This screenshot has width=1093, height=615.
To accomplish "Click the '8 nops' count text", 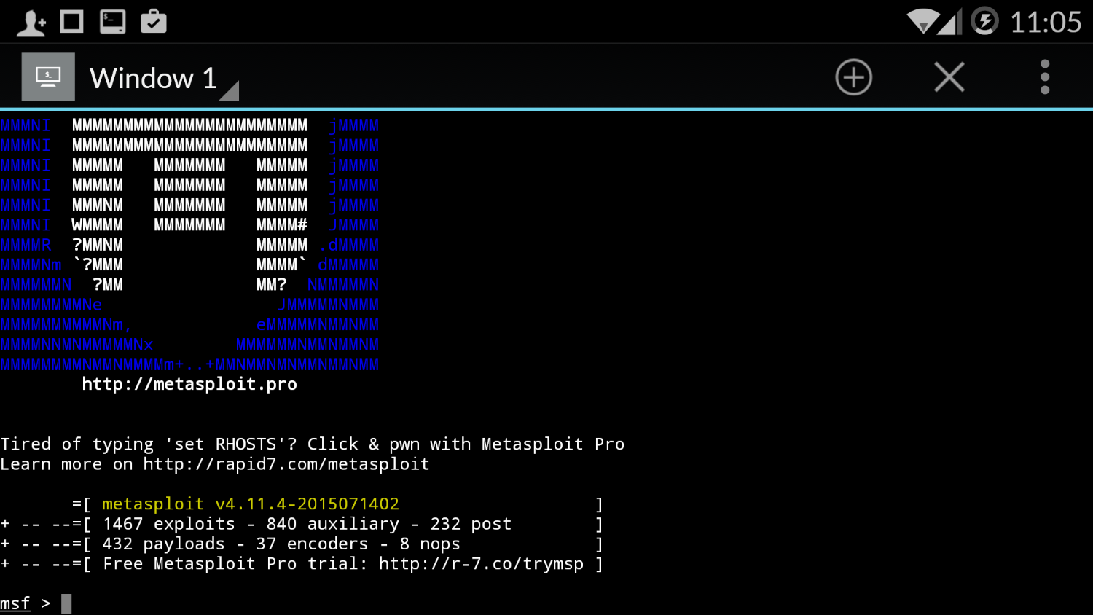I will (430, 544).
